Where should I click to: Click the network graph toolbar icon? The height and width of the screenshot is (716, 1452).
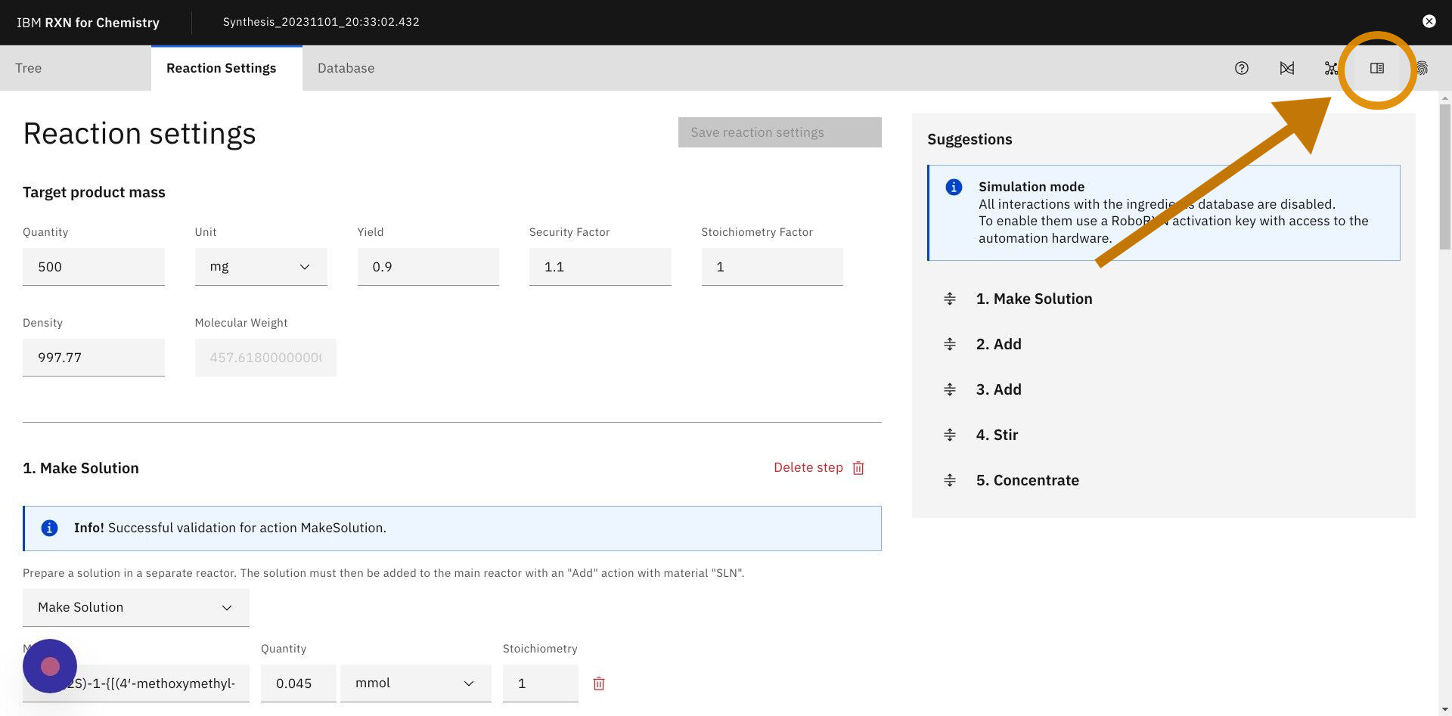[1331, 68]
